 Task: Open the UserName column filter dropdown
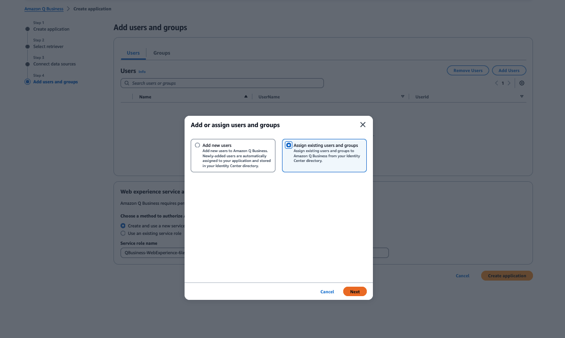[403, 96]
